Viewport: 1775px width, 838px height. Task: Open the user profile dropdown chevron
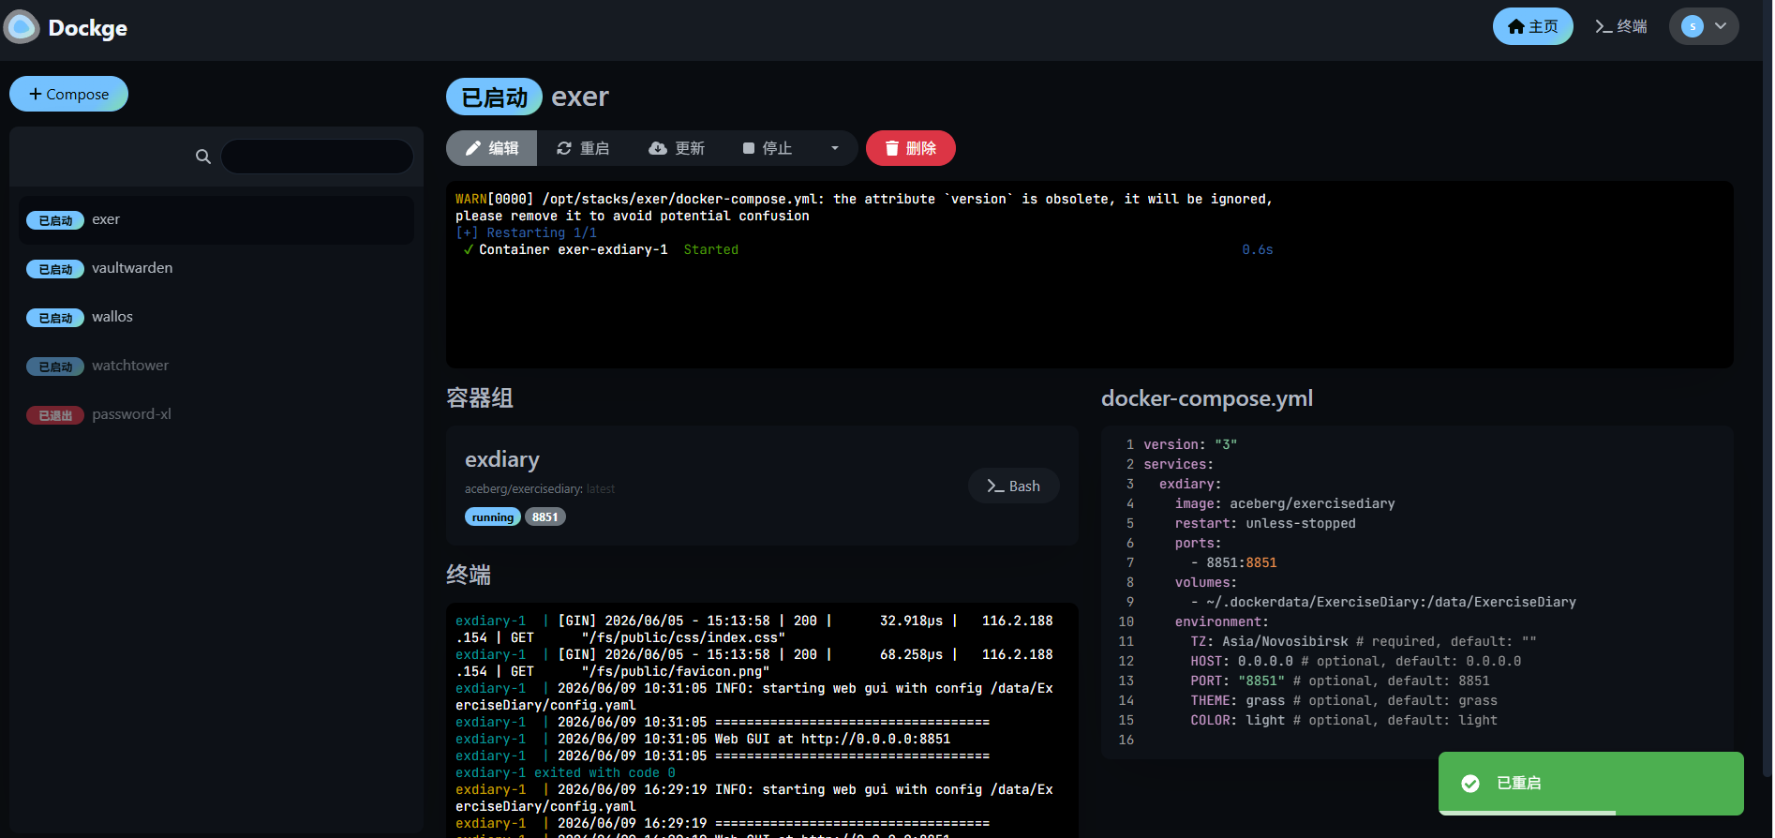click(1721, 26)
